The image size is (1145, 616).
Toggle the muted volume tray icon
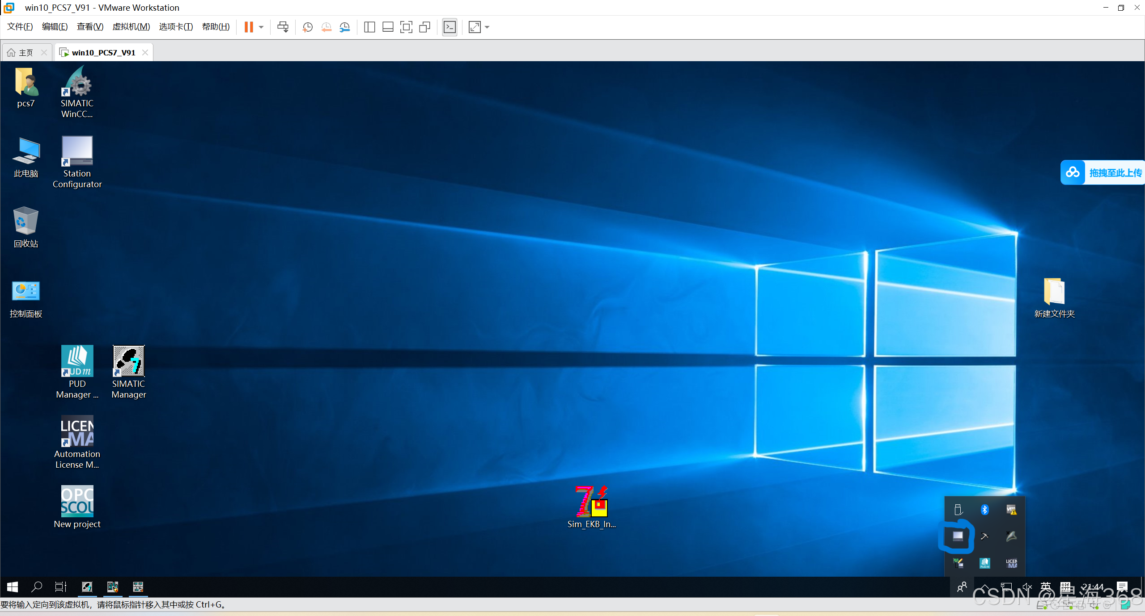[1027, 587]
